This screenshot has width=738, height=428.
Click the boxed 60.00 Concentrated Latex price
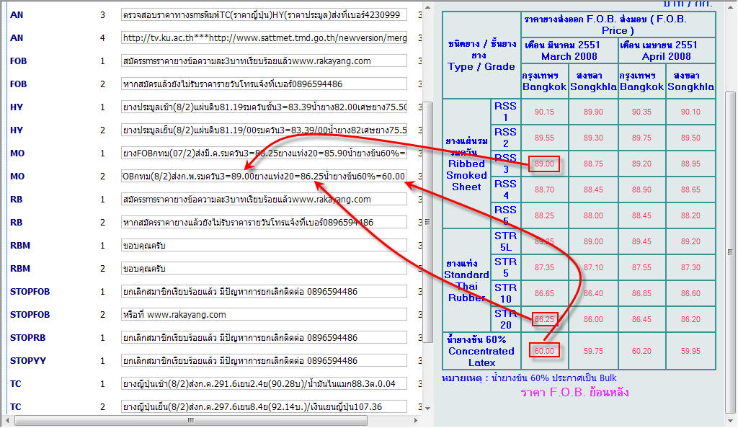tap(544, 351)
